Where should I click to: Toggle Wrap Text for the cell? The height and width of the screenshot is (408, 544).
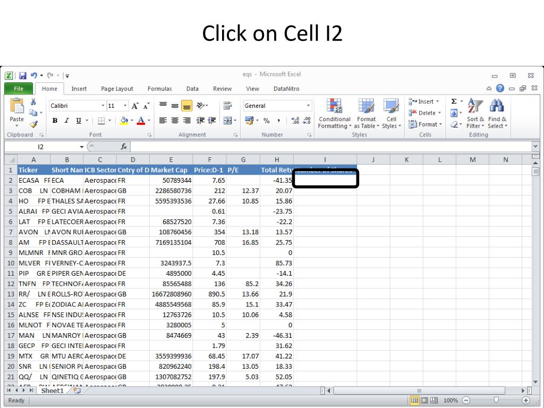tap(227, 106)
